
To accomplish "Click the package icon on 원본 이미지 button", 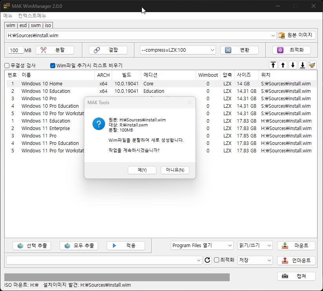I will click(281, 35).
